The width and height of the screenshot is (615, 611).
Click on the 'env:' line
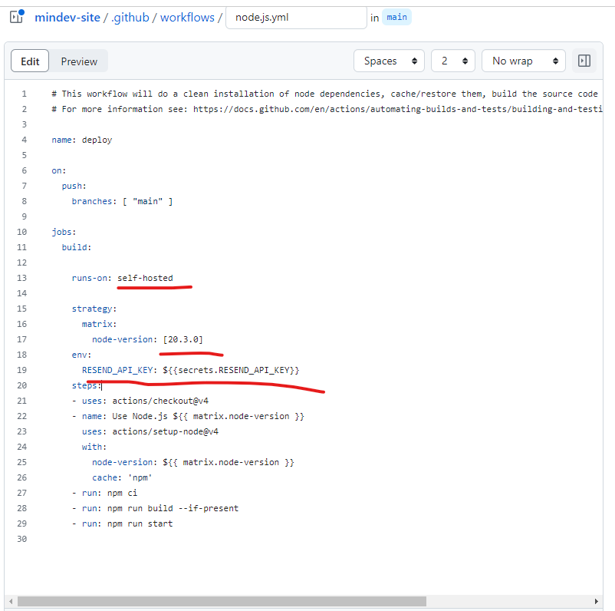point(81,355)
